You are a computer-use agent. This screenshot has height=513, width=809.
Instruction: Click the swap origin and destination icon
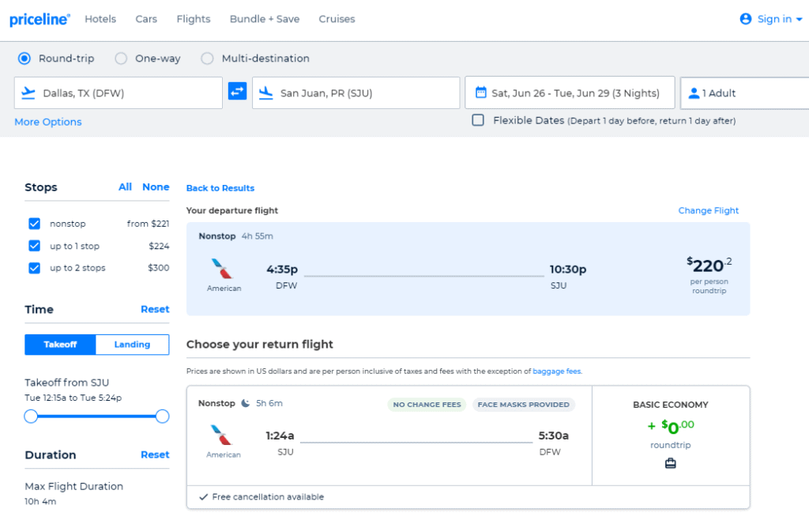pos(236,92)
